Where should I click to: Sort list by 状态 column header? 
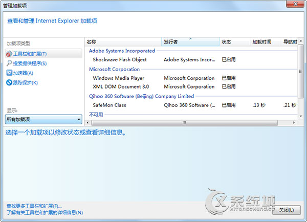pos(234,42)
